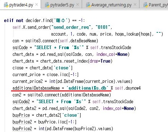Screen dimensions: 168x132
Task: Switch to the pytrader4.py tab
Action: tap(21, 5)
